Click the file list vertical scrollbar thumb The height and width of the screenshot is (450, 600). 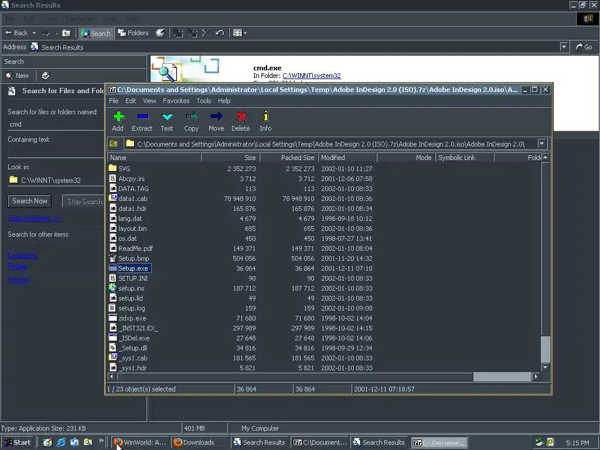[546, 349]
